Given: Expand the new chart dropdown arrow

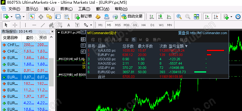Looking at the screenshot, I should [x=12, y=17].
